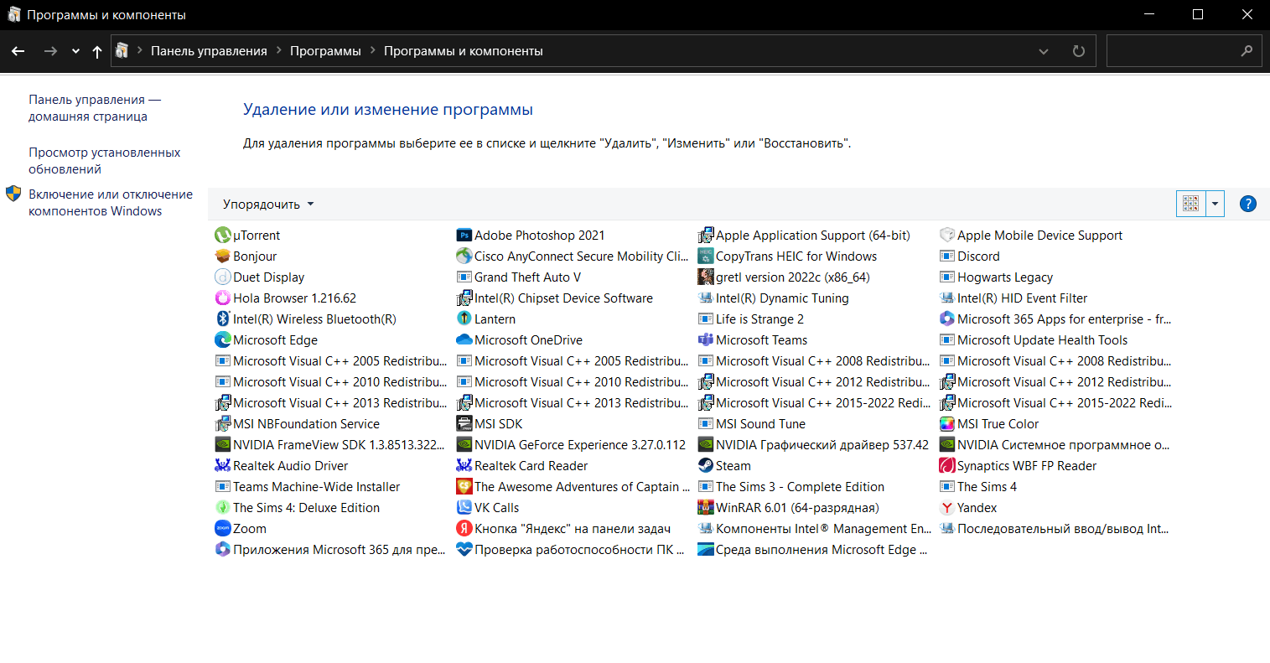
Task: Select MSI SDK entry
Action: click(x=490, y=424)
